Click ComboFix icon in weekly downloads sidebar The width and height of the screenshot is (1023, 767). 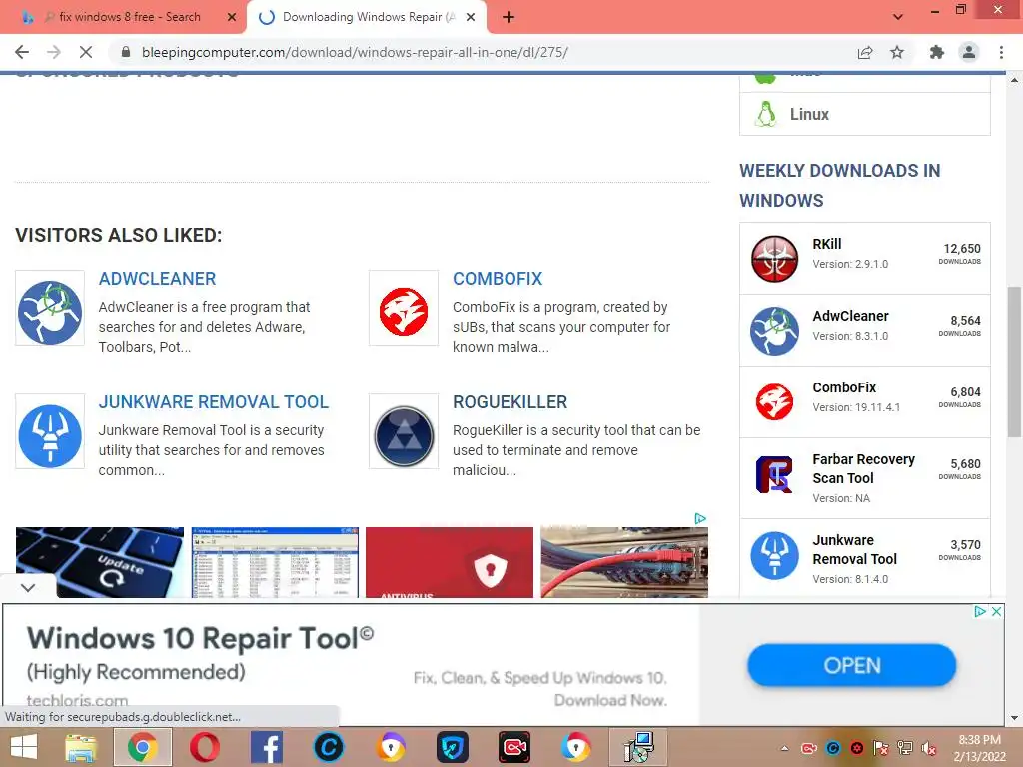(774, 401)
